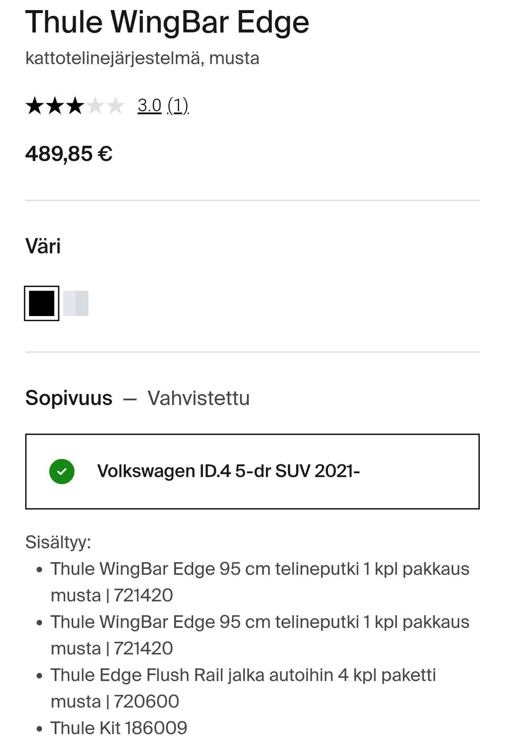Click the fourth empty rating star

click(x=95, y=106)
